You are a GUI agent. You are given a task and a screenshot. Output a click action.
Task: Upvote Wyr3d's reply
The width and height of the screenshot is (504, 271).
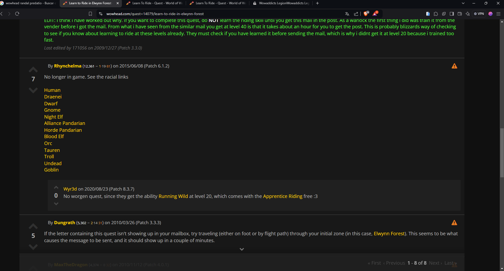coord(56,188)
